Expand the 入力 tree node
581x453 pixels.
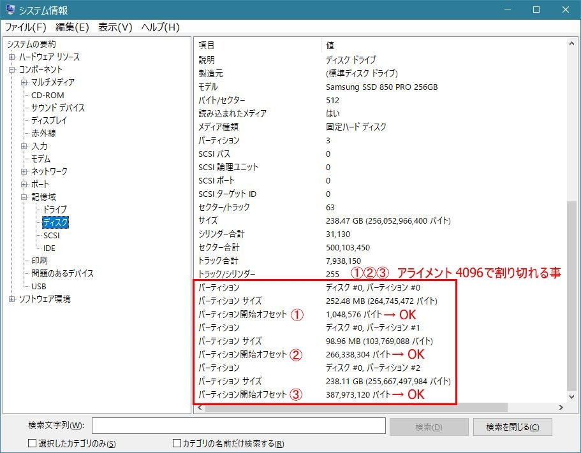click(24, 146)
